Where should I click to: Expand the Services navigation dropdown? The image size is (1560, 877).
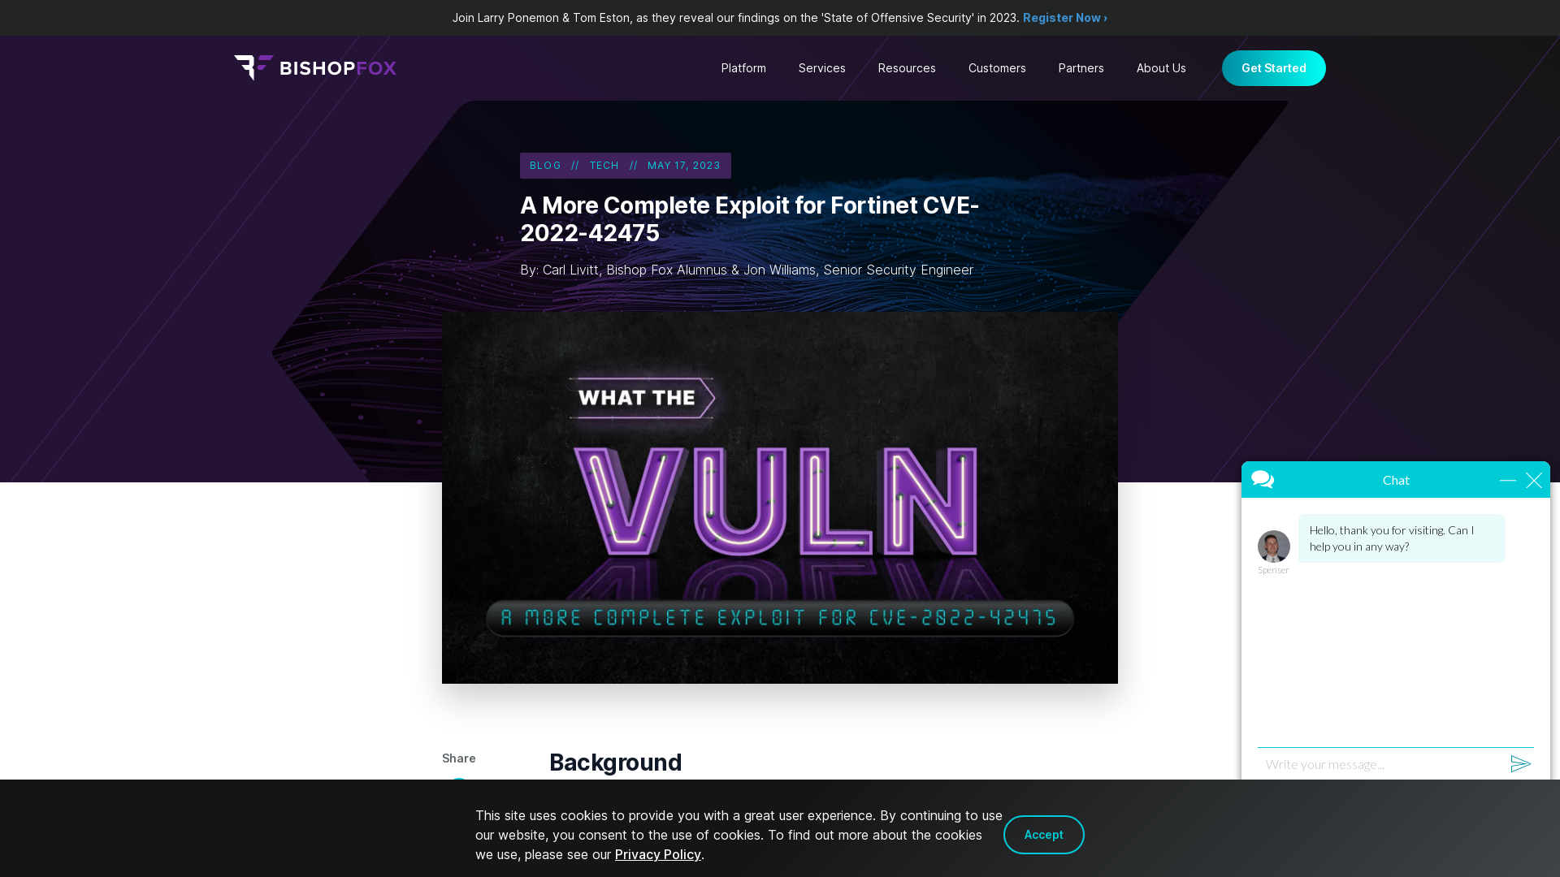click(821, 67)
